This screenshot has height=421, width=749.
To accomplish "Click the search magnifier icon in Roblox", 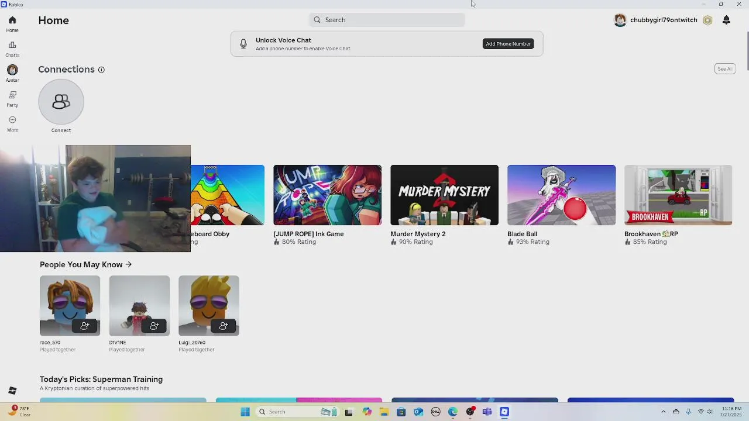I will point(317,20).
